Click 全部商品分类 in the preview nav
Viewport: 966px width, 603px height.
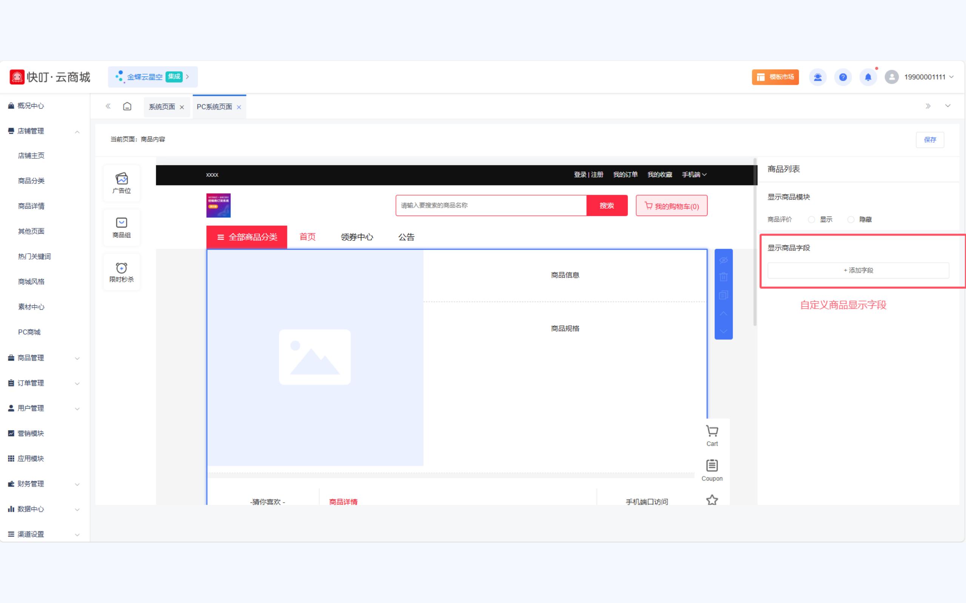click(247, 237)
